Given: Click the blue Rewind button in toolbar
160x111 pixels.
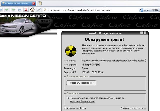Looking at the screenshot, I should tap(1, 10).
